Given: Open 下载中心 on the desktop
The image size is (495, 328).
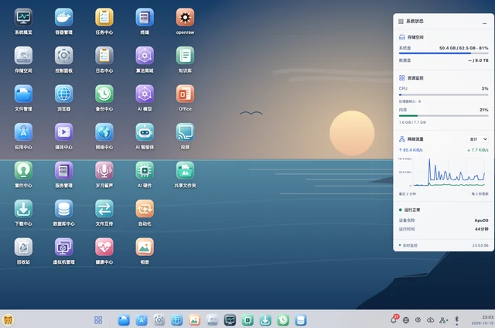Looking at the screenshot, I should point(23,209).
